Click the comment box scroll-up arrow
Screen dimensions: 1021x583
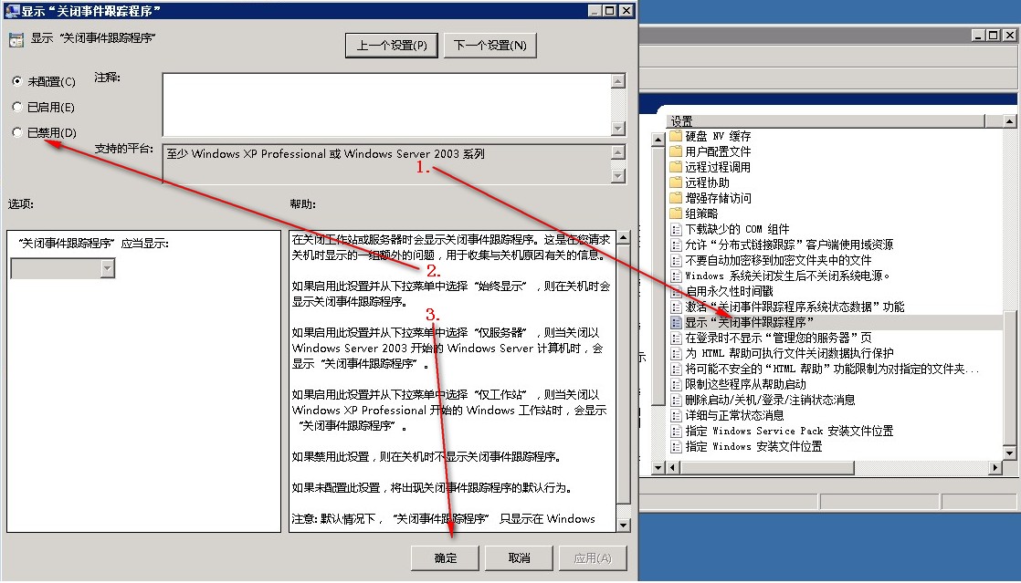(x=618, y=80)
